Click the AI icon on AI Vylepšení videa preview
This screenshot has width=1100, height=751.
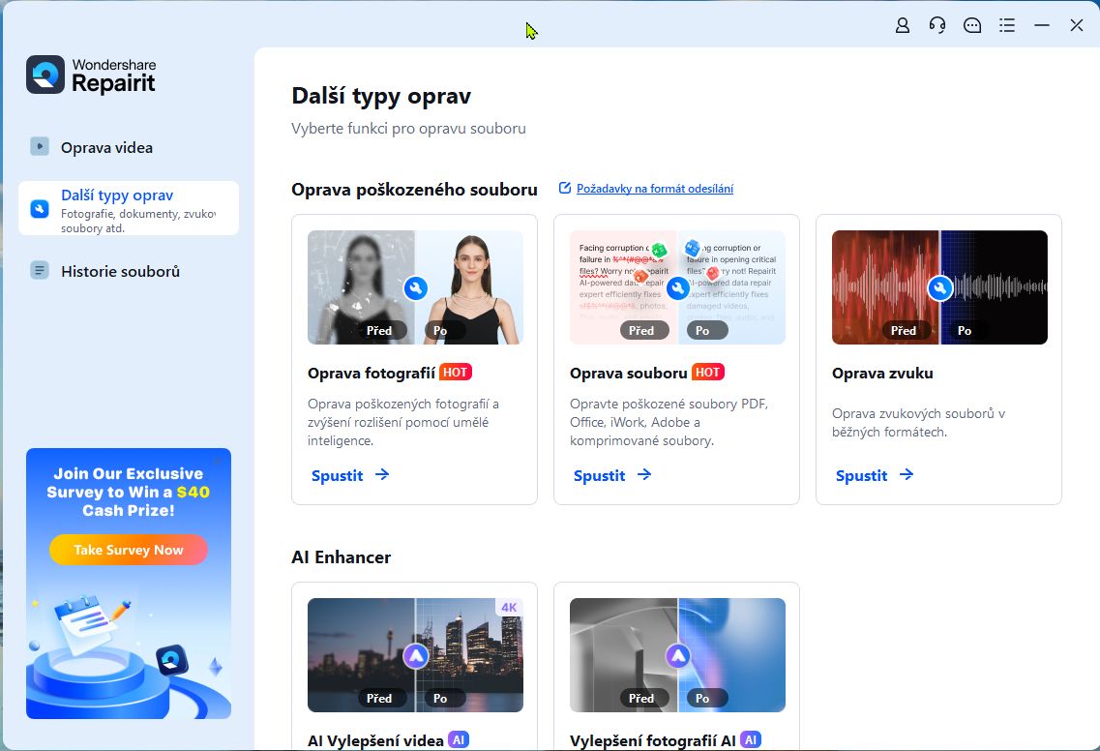click(415, 655)
